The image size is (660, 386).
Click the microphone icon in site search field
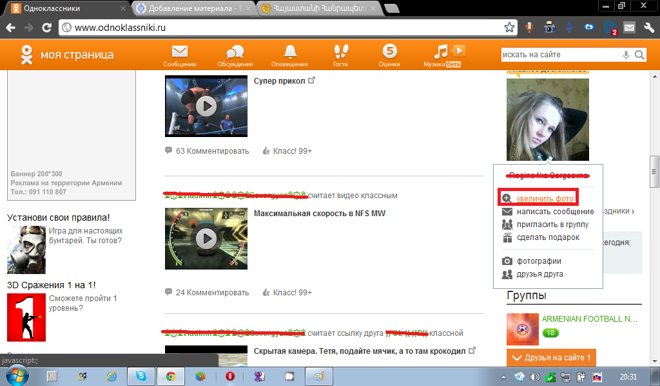626,55
